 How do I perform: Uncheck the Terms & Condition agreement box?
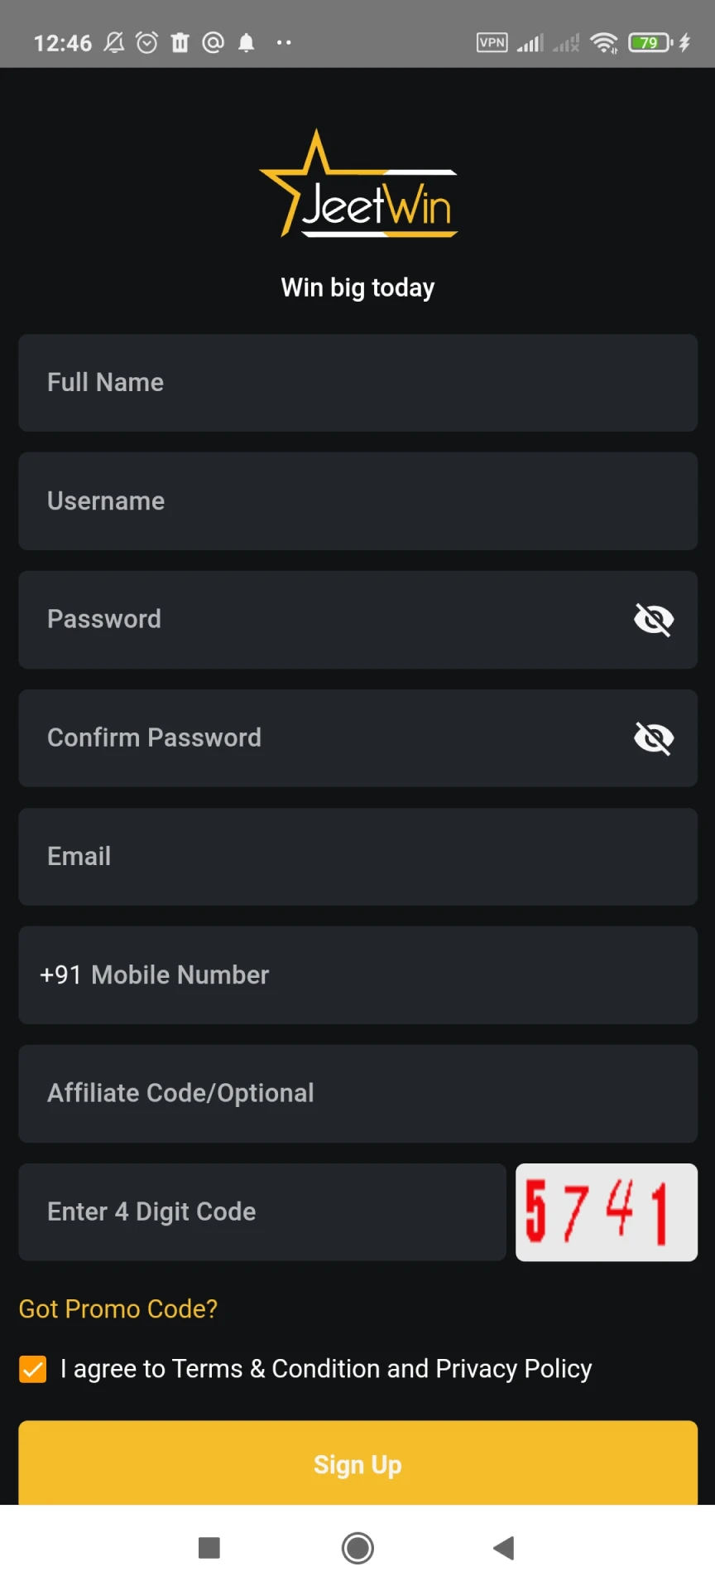point(32,1369)
